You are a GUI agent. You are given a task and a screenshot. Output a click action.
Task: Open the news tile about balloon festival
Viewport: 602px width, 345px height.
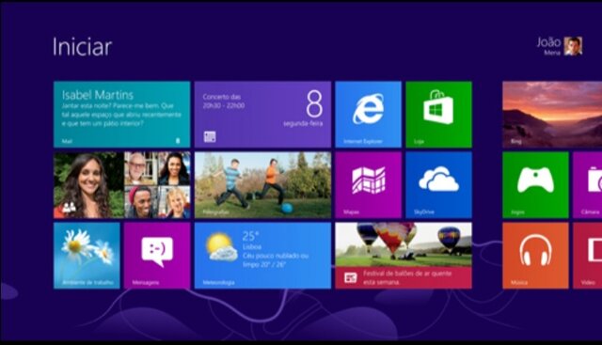click(404, 256)
